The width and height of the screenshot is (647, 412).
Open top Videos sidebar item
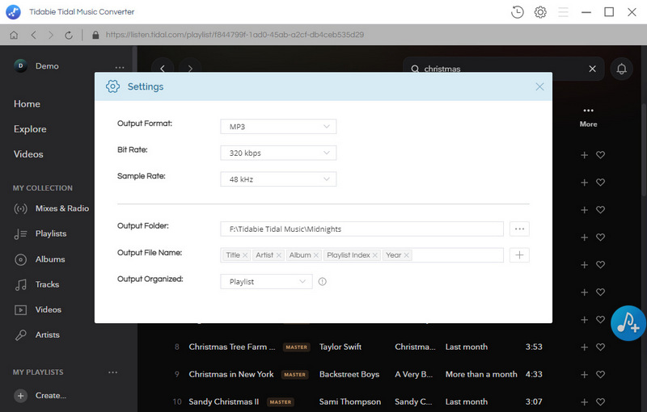click(28, 154)
